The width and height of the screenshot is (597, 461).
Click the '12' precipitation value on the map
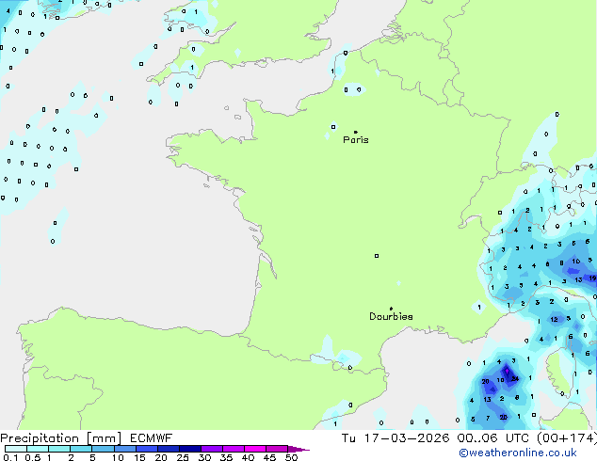(554, 320)
